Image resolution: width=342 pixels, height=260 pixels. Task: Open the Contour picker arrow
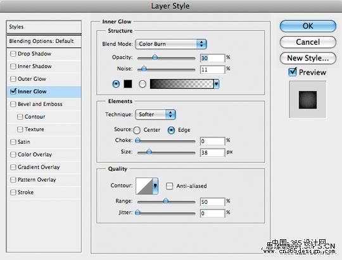(155, 186)
